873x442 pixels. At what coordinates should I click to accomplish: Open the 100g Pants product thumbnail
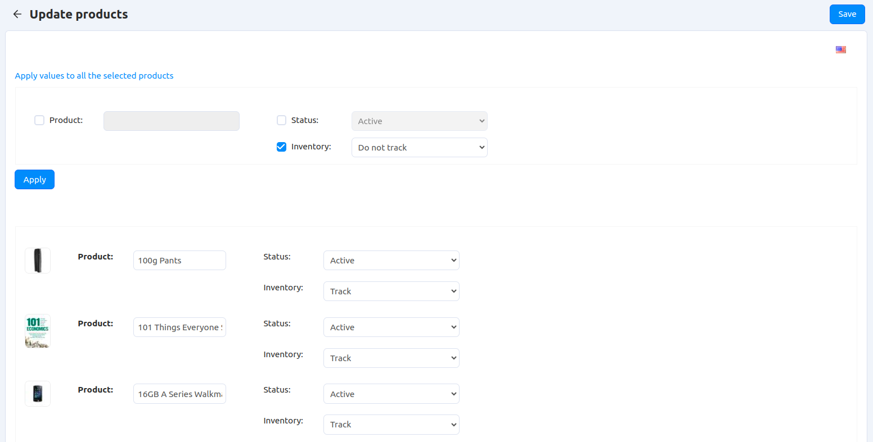coord(38,261)
